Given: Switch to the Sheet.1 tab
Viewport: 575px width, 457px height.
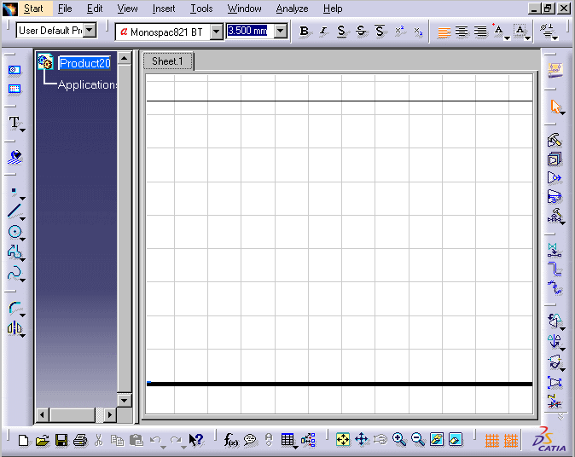Looking at the screenshot, I should pyautogui.click(x=167, y=61).
